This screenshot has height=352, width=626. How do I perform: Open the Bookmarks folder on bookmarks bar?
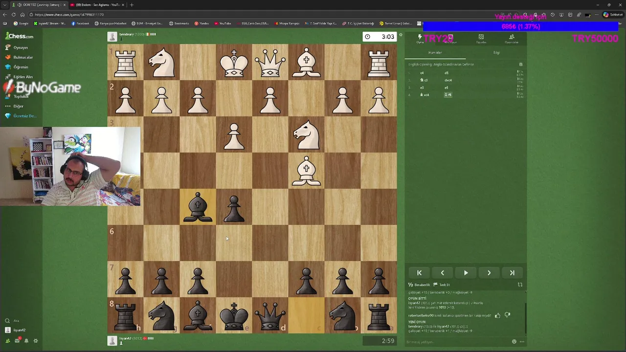tap(179, 23)
